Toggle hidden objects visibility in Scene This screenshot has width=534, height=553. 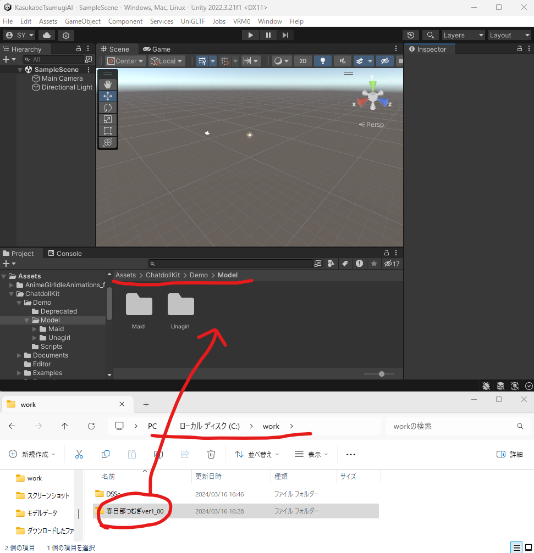coord(384,61)
